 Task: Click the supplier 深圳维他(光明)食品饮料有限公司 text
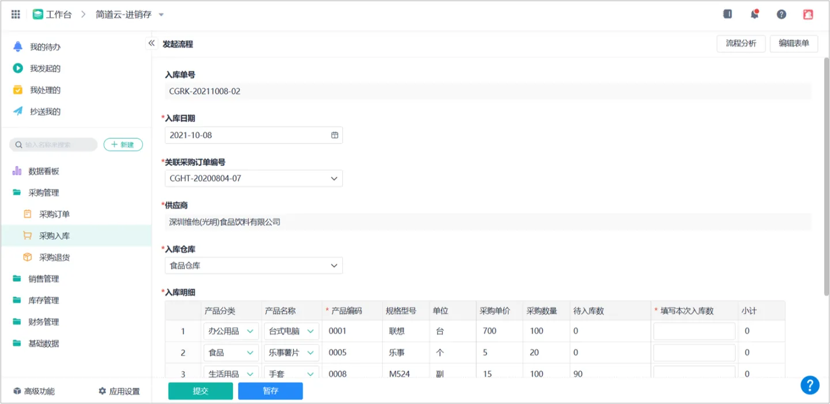click(x=225, y=222)
